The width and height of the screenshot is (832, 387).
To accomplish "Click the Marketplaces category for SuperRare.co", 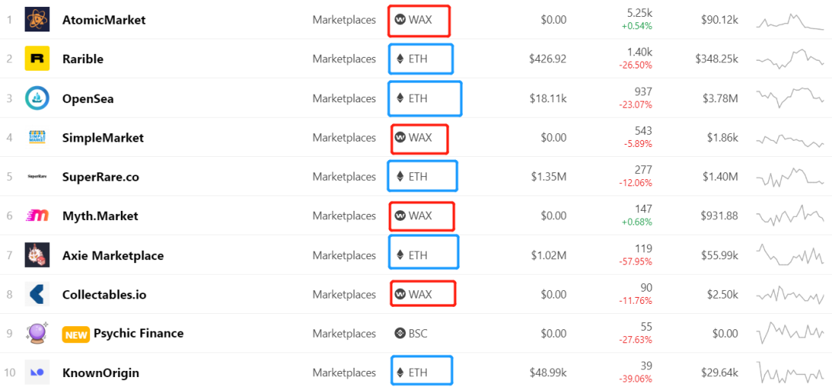I will pyautogui.click(x=344, y=176).
